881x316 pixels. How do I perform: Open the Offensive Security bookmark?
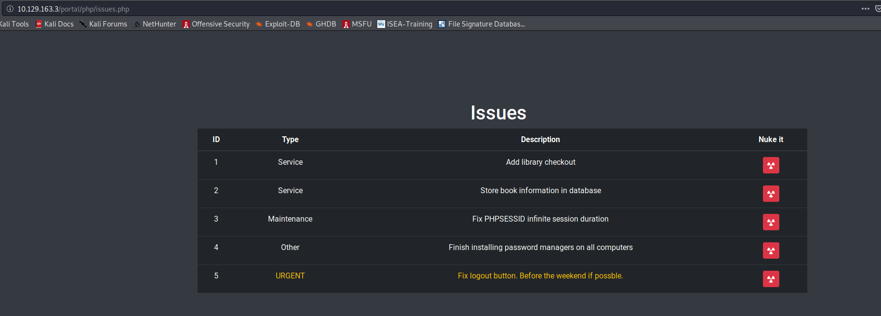coord(216,24)
